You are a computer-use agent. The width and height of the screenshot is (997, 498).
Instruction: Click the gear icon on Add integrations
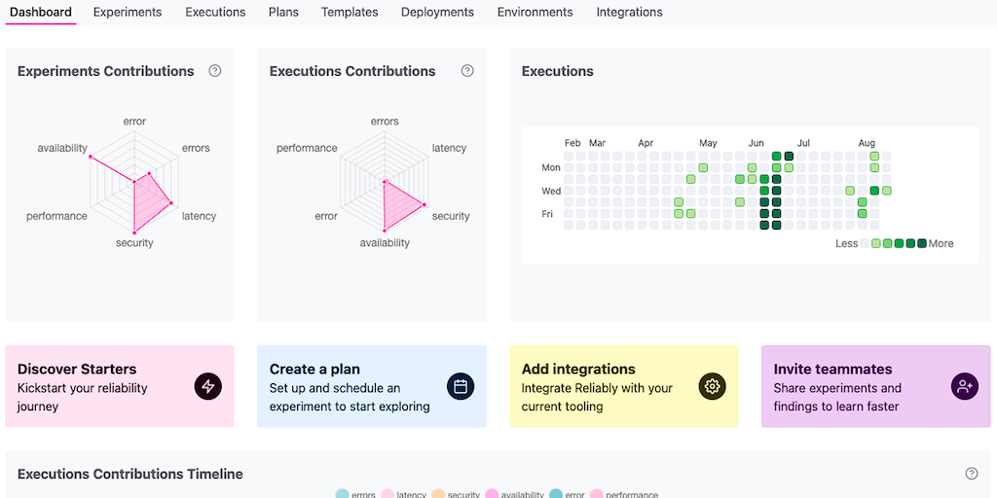click(713, 386)
